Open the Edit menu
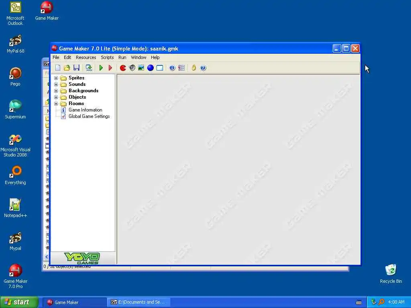 coord(67,57)
